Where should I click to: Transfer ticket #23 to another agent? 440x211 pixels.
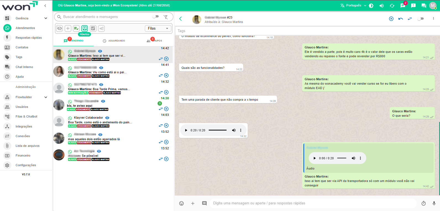pyautogui.click(x=410, y=19)
